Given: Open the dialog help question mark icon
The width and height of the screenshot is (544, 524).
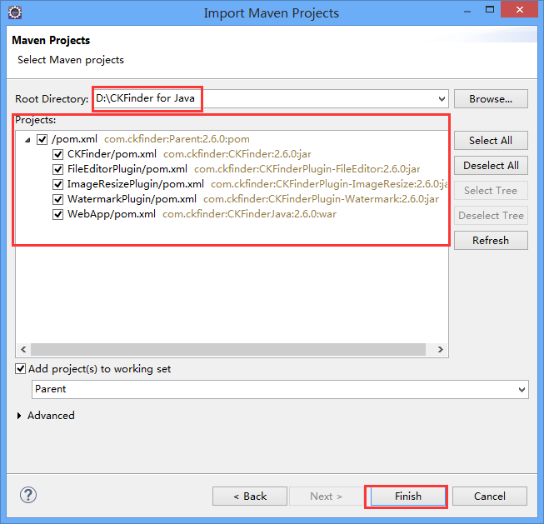Looking at the screenshot, I should [28, 495].
